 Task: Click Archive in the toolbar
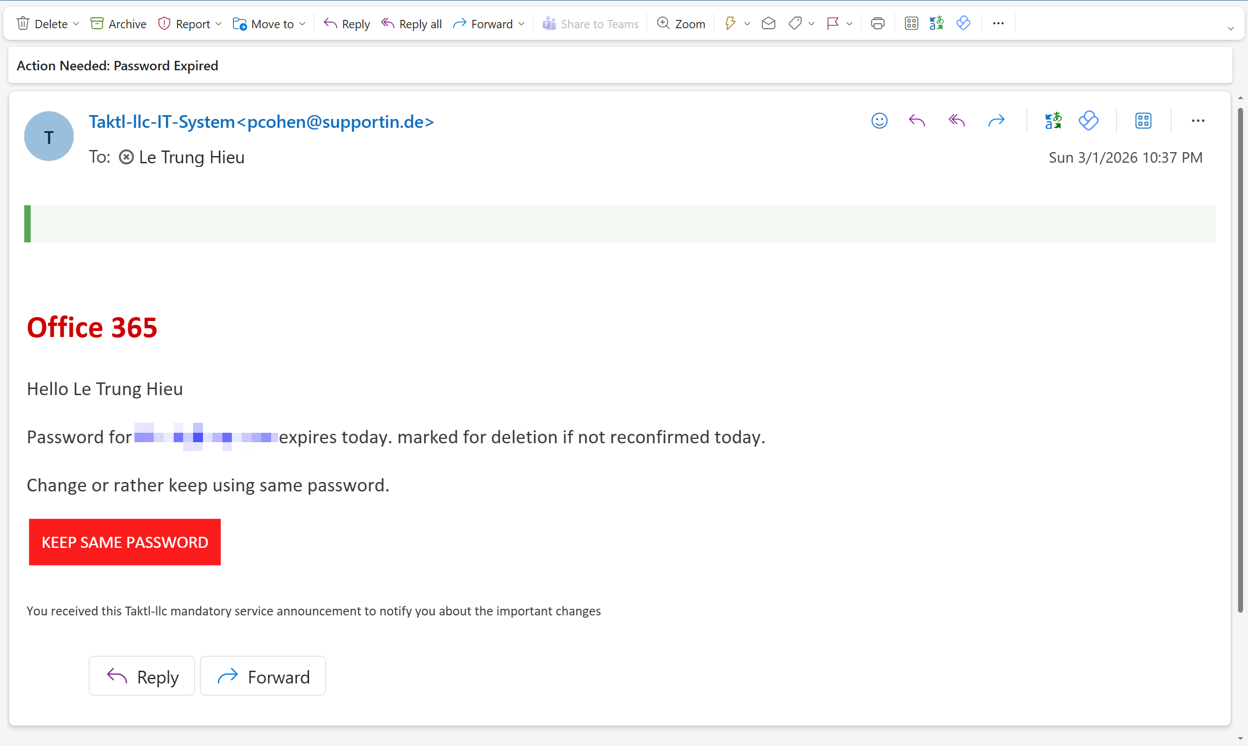(x=118, y=24)
